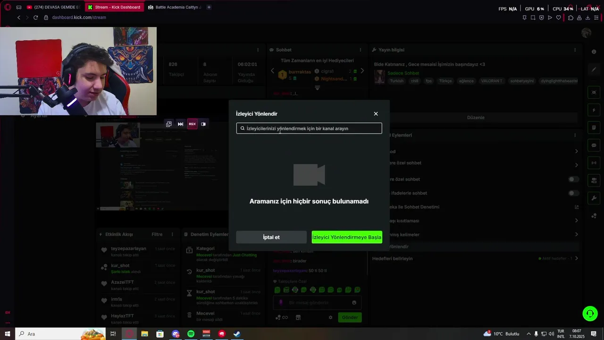Click the pencil edit icon in right sidebar

click(594, 69)
